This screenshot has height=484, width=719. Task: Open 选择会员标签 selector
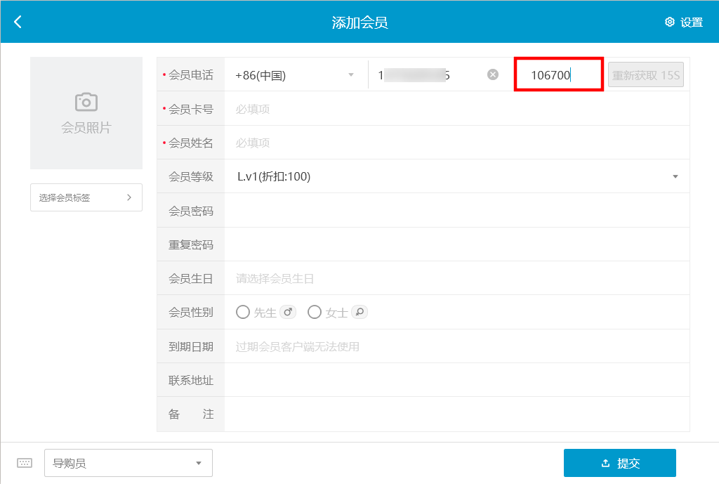86,197
